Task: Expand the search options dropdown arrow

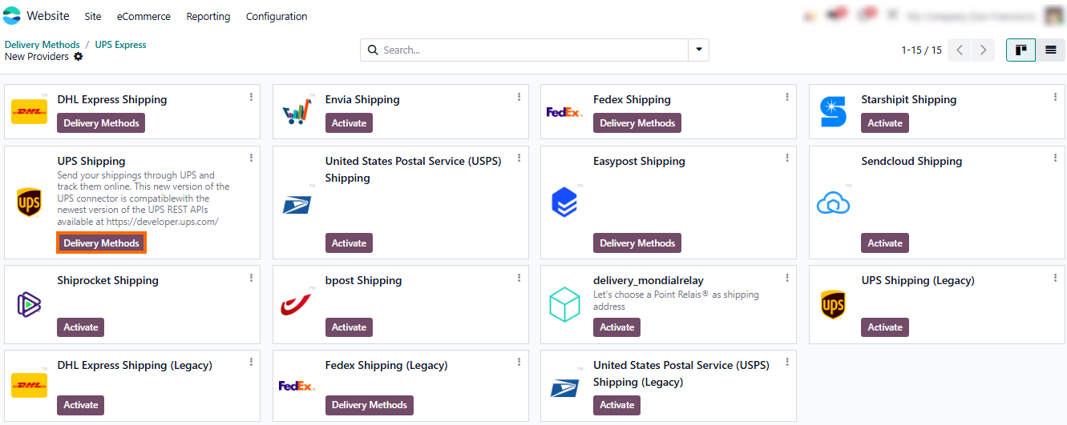Action: click(x=698, y=50)
